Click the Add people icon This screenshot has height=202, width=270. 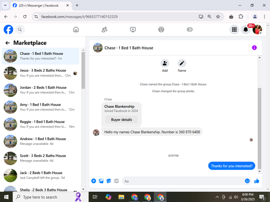165,63
